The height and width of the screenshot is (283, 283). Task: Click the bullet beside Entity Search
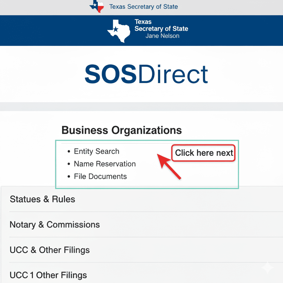click(69, 152)
